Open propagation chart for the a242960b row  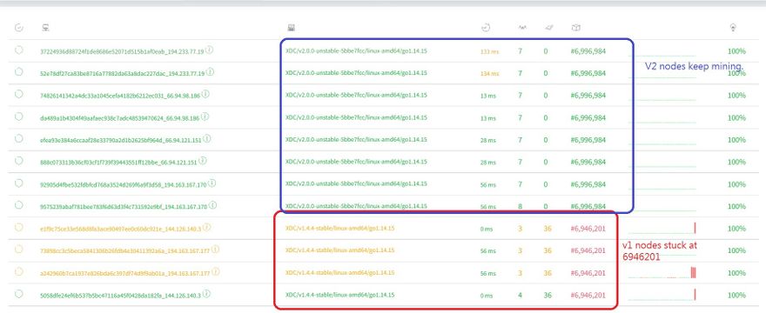(x=662, y=272)
